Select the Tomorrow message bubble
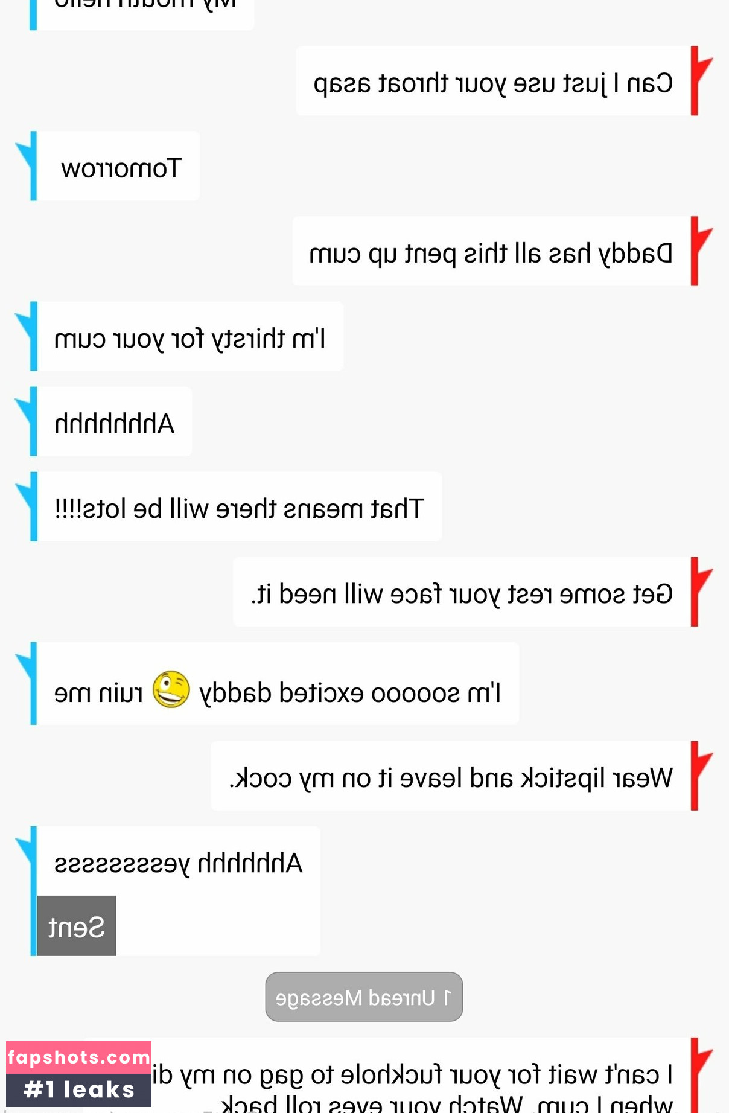The height and width of the screenshot is (1113, 729). pos(118,166)
